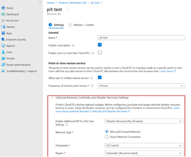
Task: Click the Troubleshooting + support wrench icon
Action: 3,71
